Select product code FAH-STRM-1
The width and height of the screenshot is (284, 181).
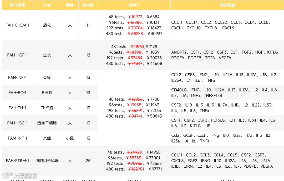17,161
